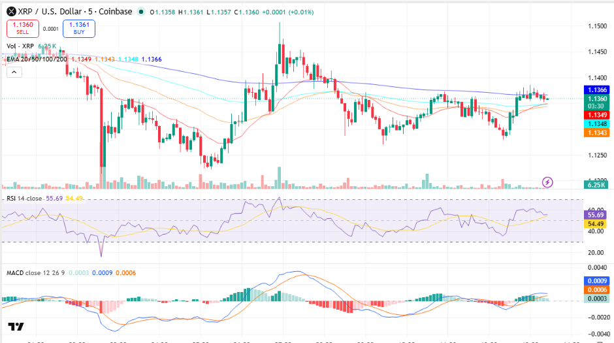Click the red EMA value 1.1349 in the legend

click(81, 59)
